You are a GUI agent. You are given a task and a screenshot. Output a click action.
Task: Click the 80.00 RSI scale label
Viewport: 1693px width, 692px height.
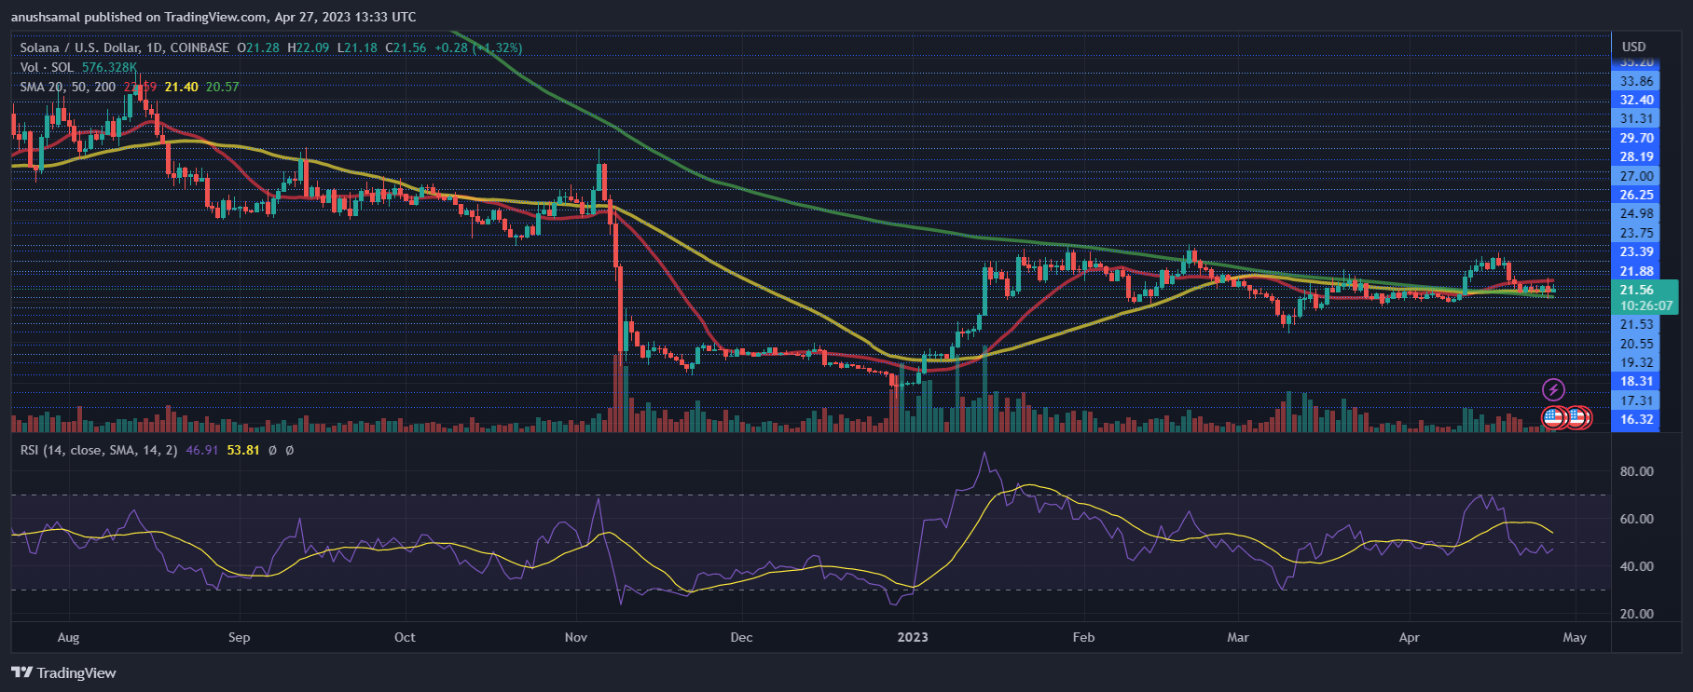[x=1637, y=471]
